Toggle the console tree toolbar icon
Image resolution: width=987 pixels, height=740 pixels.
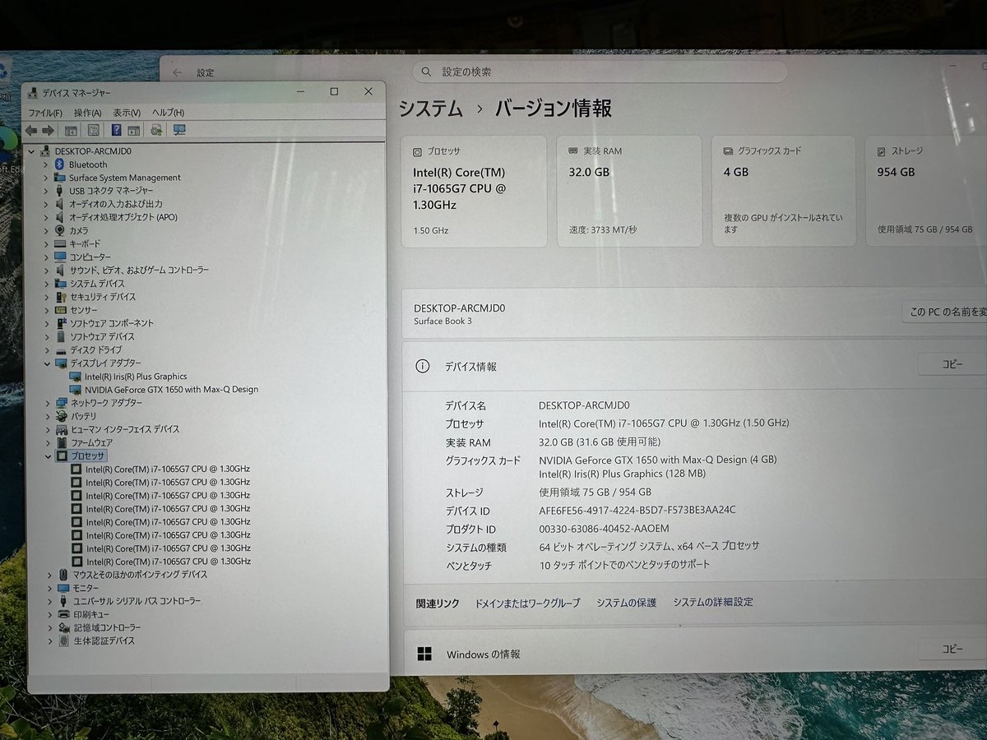click(71, 130)
